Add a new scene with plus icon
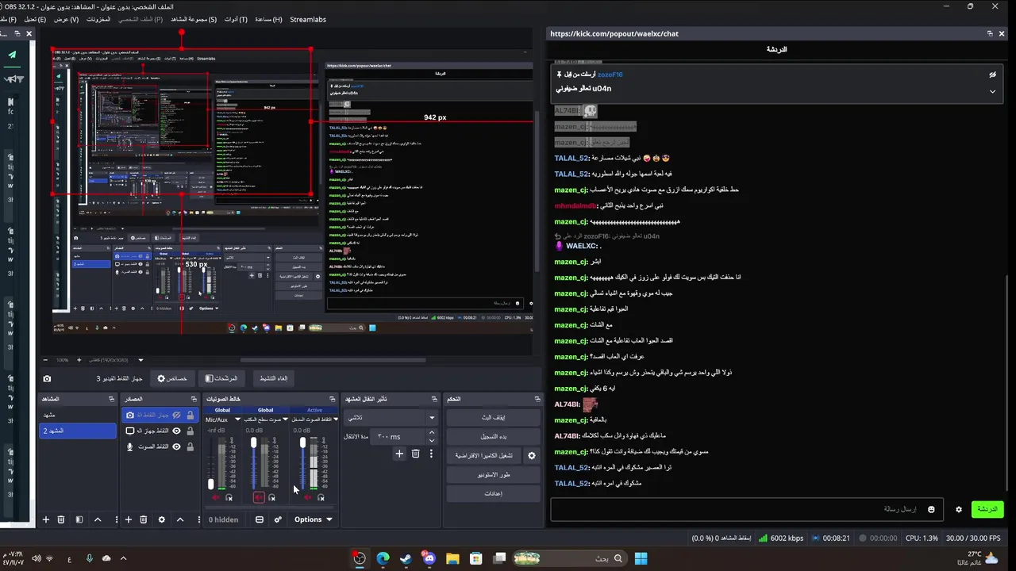 [x=46, y=519]
